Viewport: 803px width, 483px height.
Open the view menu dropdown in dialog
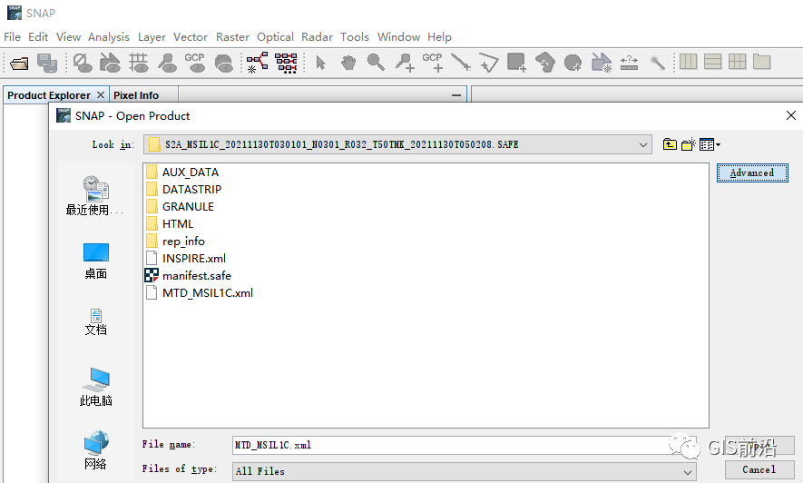[x=710, y=145]
